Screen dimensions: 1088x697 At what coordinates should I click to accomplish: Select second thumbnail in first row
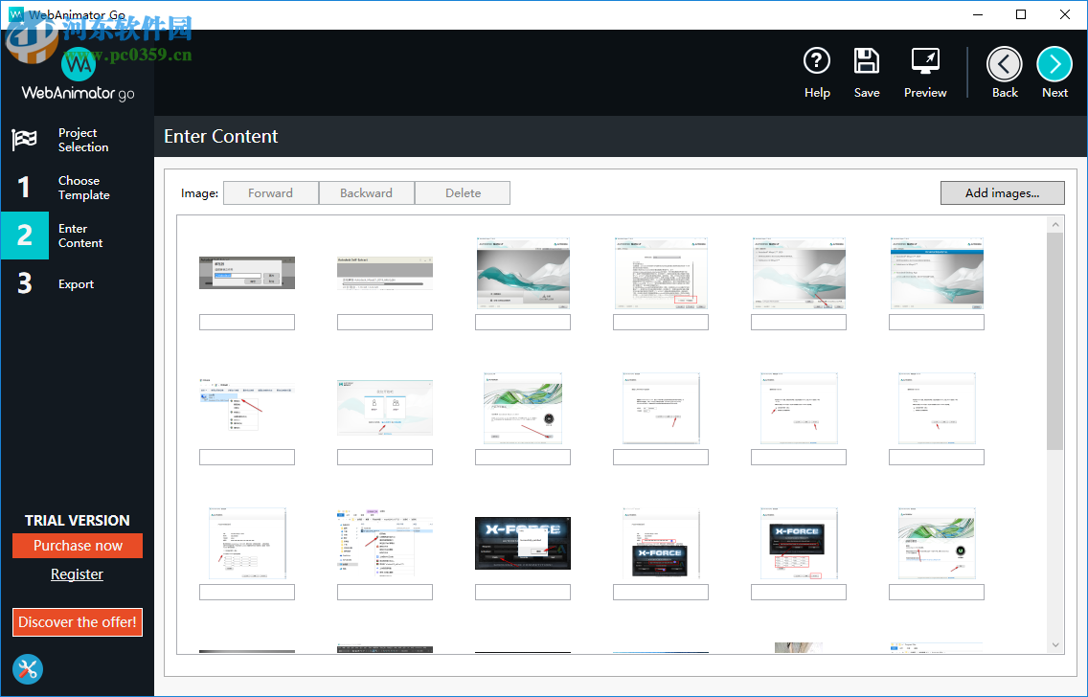[x=385, y=274]
